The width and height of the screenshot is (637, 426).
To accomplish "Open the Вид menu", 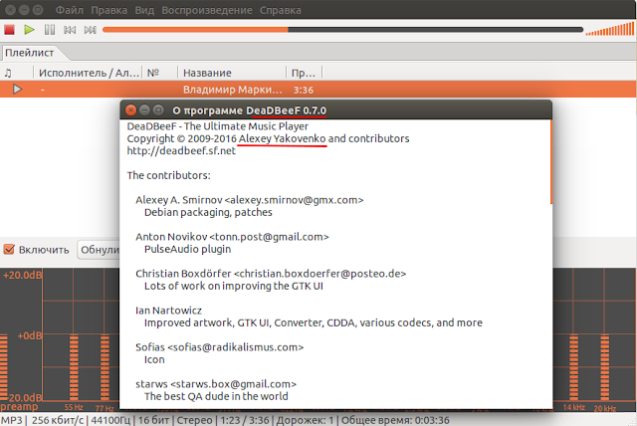I will [144, 10].
